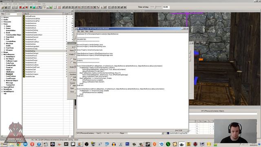Sort list by Count column header
261x147 pixels.
66,13
